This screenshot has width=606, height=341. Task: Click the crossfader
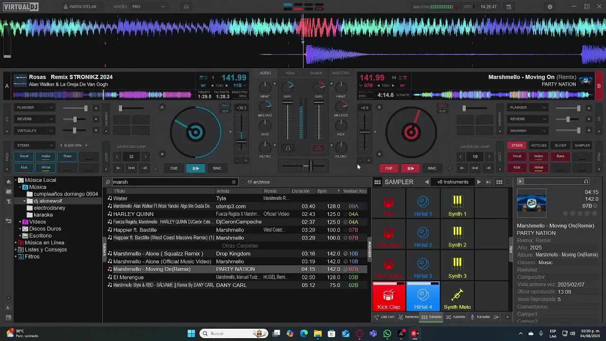click(x=303, y=165)
